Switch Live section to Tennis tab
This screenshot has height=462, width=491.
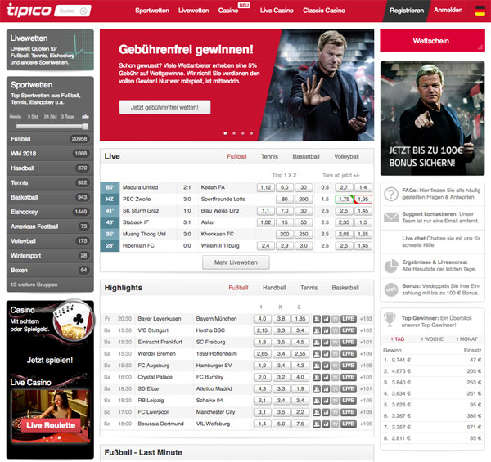coord(269,156)
